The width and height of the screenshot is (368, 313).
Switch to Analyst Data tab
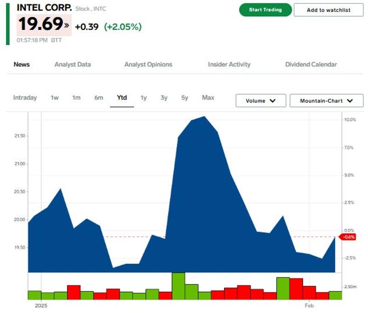(73, 64)
